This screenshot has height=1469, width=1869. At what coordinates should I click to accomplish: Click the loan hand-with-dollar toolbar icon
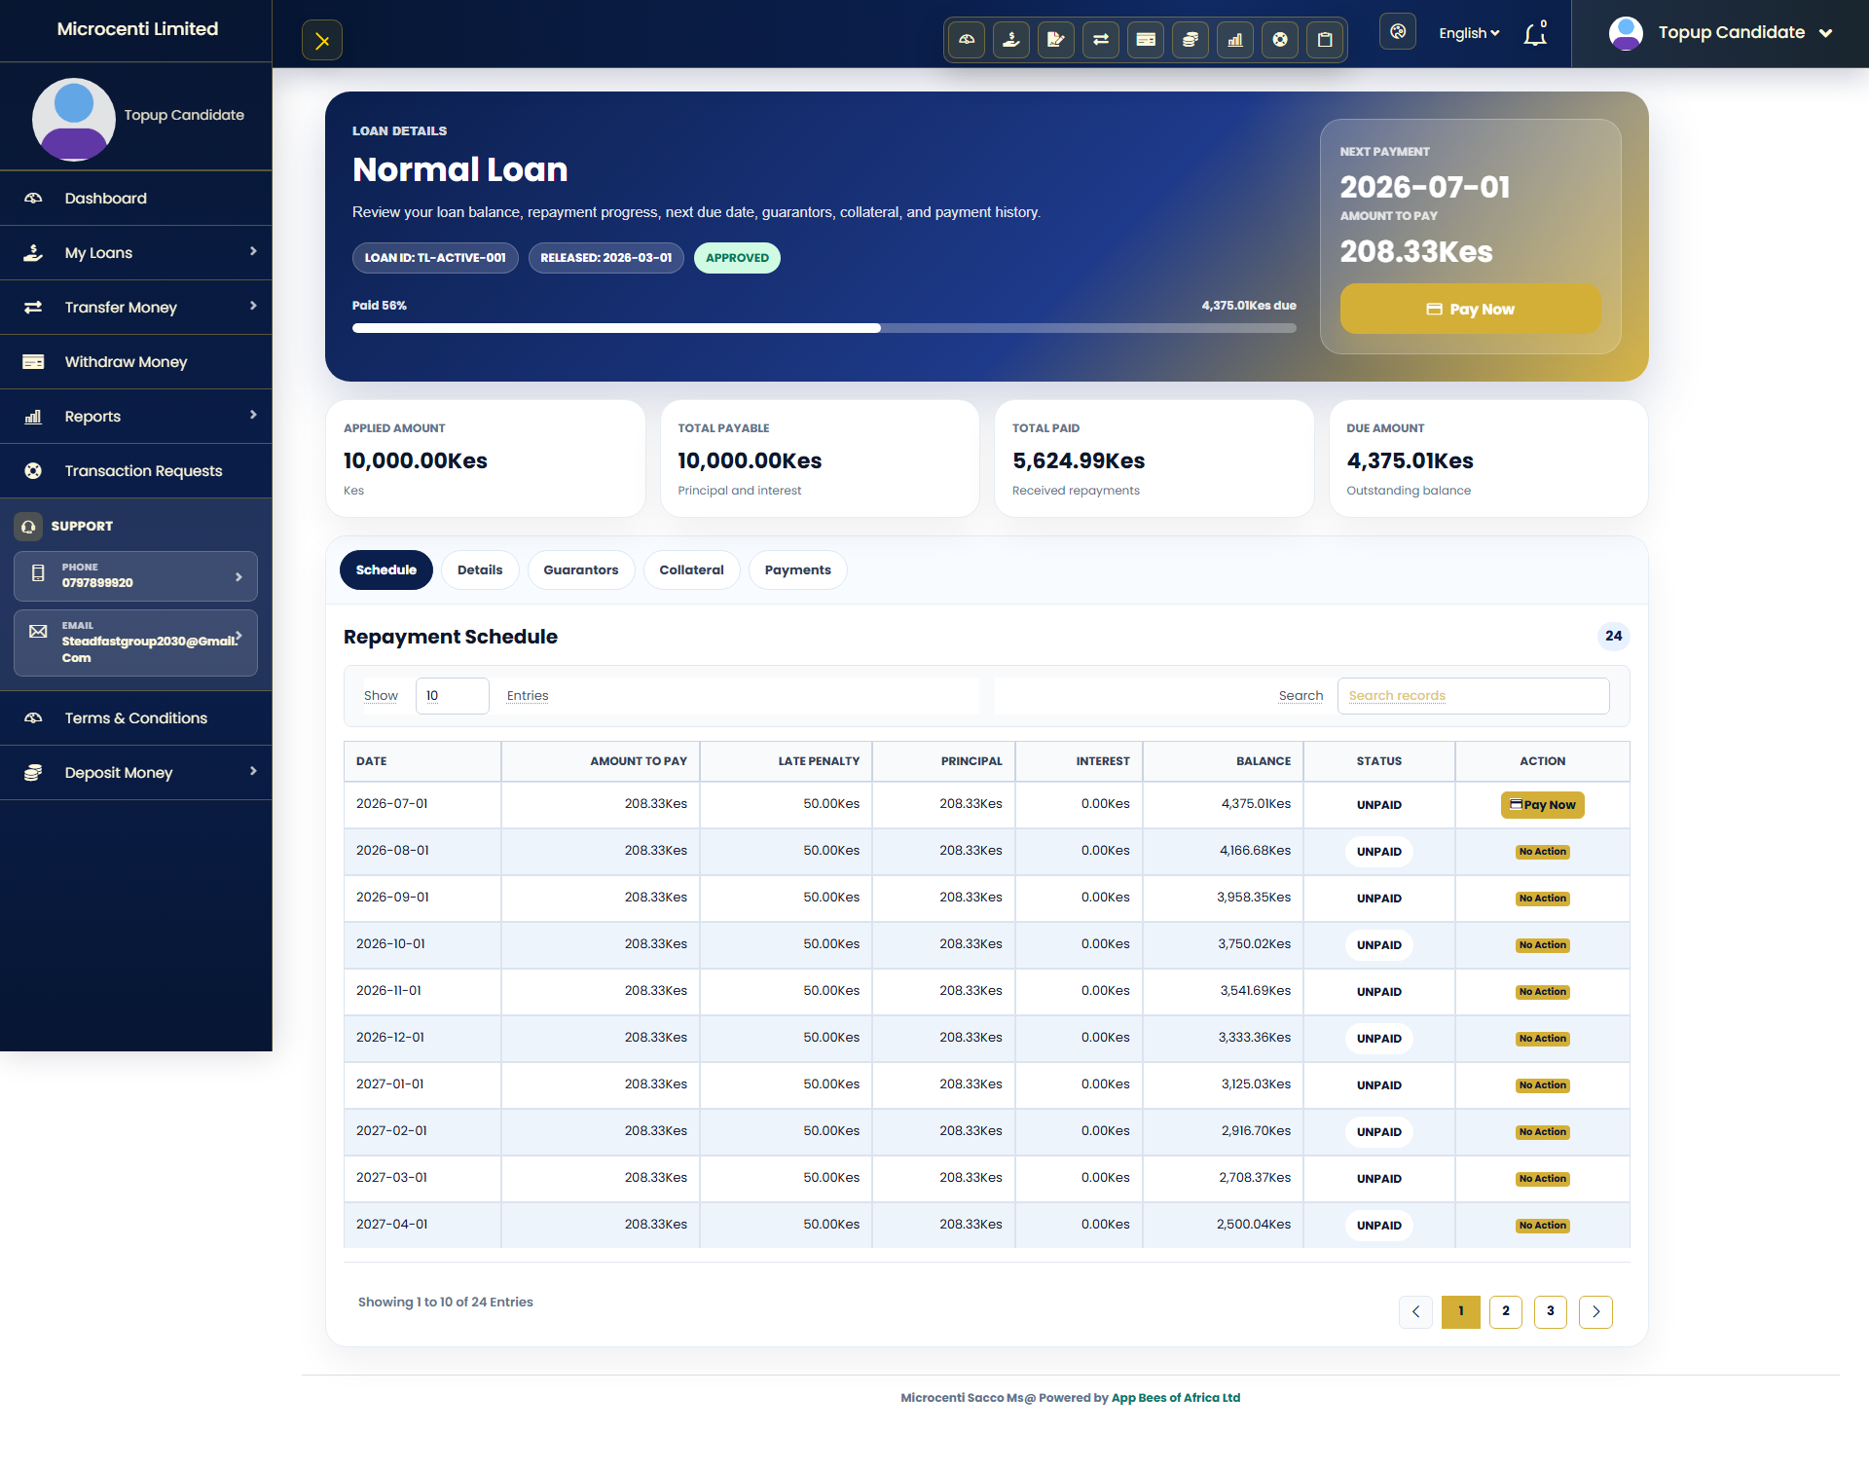1011,40
